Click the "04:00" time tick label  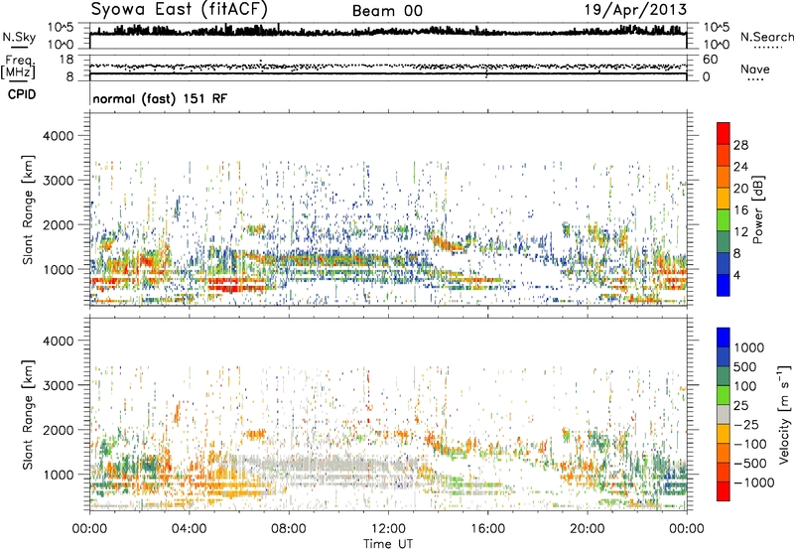(x=189, y=529)
